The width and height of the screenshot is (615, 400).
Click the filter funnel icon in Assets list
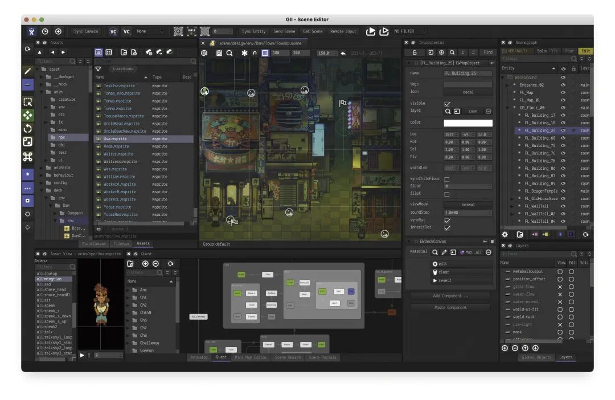point(98,69)
